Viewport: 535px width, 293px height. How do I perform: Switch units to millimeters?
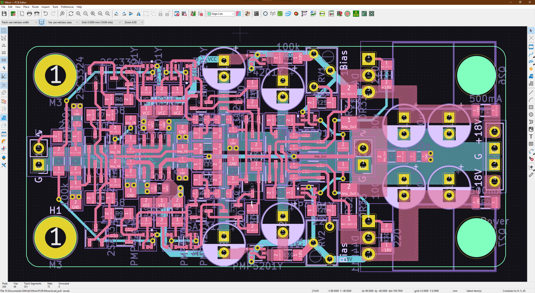pyautogui.click(x=4, y=60)
